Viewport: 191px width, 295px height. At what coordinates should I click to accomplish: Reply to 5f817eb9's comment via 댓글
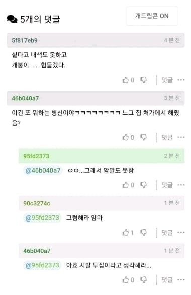coord(167,80)
